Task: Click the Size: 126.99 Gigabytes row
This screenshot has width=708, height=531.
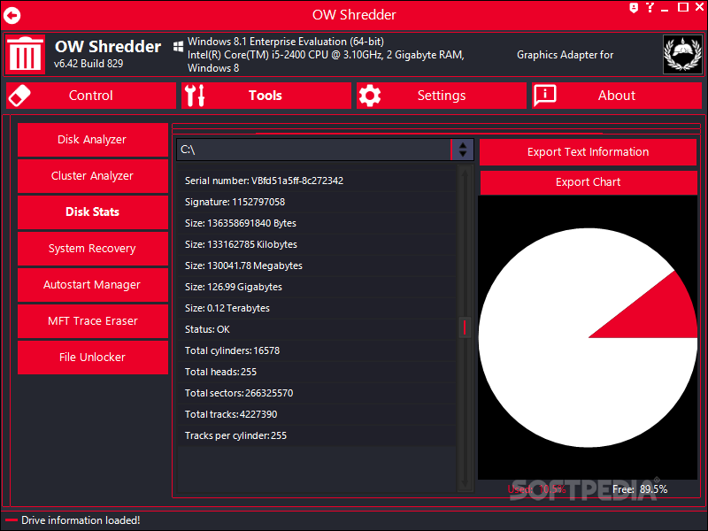Action: click(x=317, y=287)
